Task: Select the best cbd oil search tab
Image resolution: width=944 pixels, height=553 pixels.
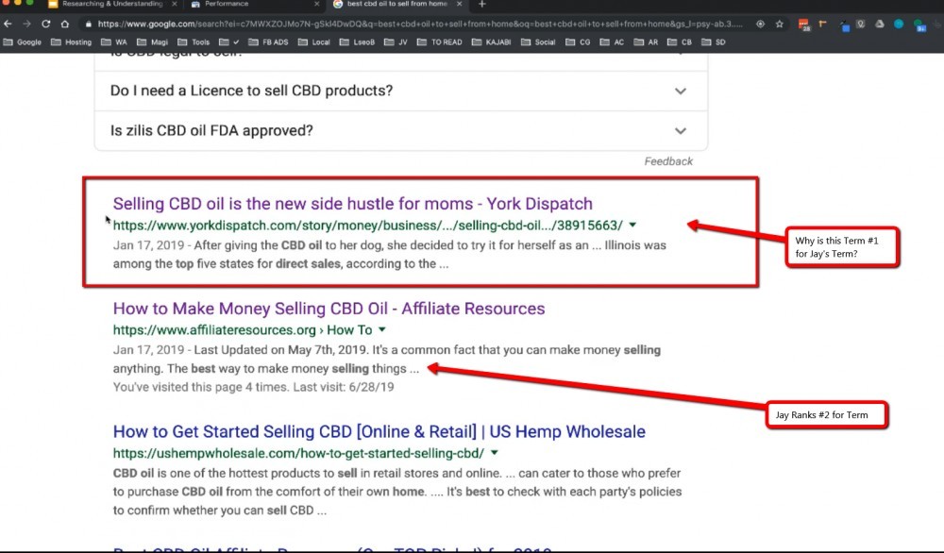Action: point(397,4)
